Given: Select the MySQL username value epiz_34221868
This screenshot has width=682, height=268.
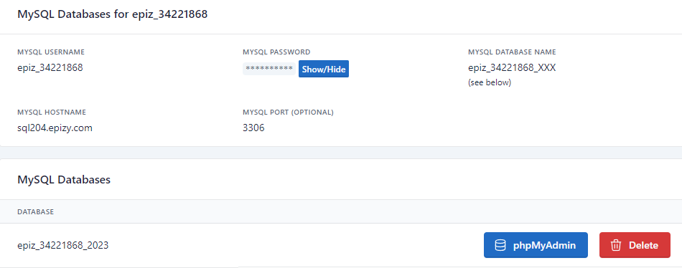Looking at the screenshot, I should coord(50,68).
